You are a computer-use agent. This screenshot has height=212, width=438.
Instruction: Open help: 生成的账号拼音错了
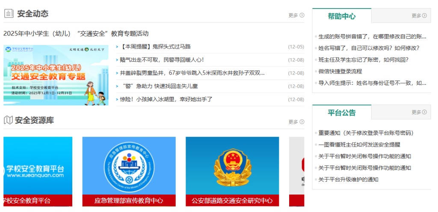point(373,37)
